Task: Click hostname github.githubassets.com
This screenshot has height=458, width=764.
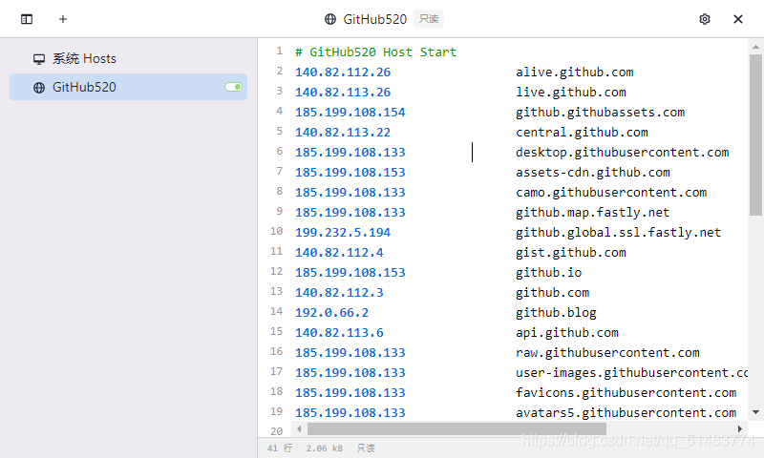Action: [x=601, y=112]
